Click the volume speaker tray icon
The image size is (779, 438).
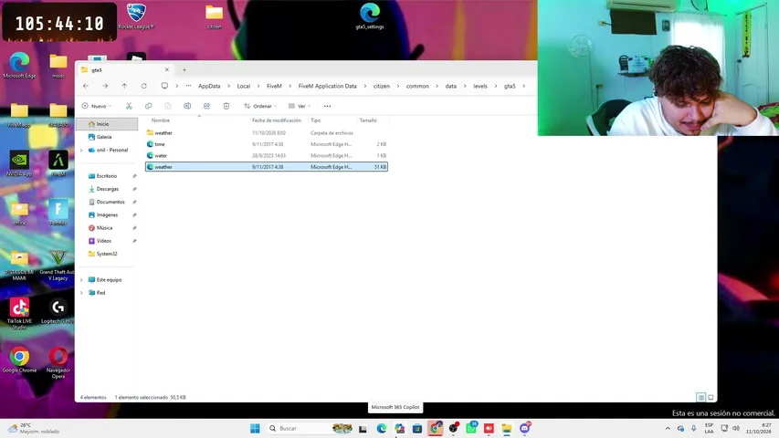tap(736, 428)
